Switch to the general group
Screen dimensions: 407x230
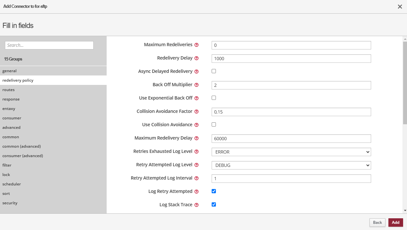pyautogui.click(x=9, y=71)
